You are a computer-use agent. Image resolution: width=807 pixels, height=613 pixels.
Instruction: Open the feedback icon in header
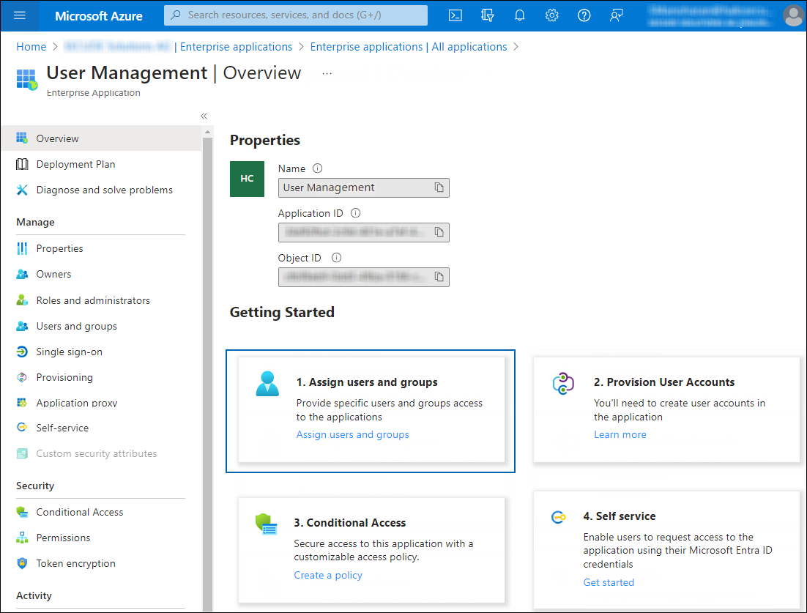617,15
